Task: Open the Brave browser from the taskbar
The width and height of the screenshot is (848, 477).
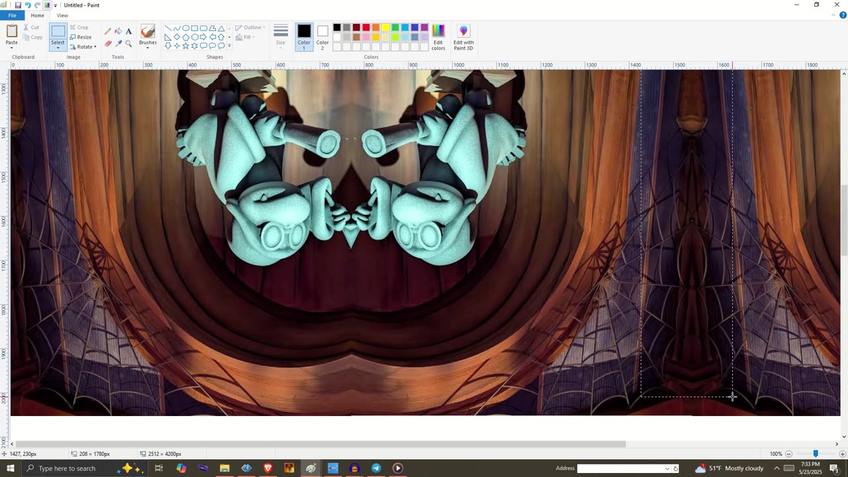Action: [x=268, y=468]
